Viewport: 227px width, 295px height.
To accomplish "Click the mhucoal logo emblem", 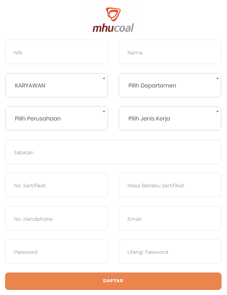I will pyautogui.click(x=113, y=14).
